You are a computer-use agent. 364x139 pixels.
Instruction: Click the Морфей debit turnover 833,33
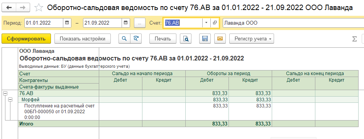coord(207,100)
